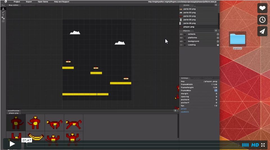270x150 pixels.
Task: Open Help and Support menu
Action: 62,2
